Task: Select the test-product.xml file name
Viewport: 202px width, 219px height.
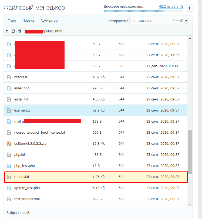Action: click(x=27, y=199)
